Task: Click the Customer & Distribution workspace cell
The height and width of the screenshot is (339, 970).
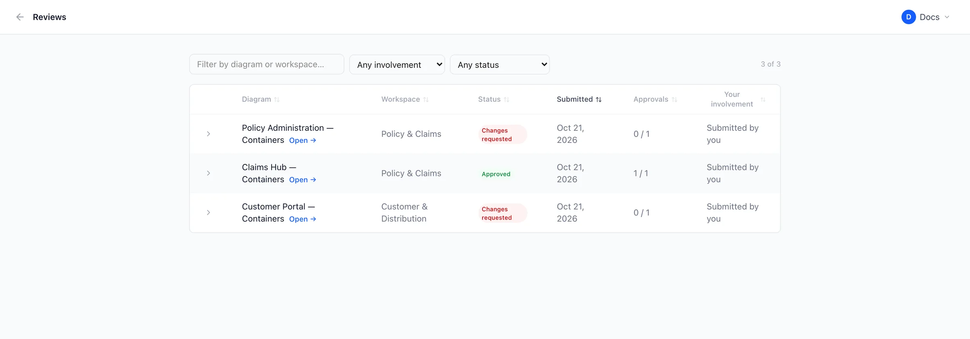Action: [x=404, y=213]
